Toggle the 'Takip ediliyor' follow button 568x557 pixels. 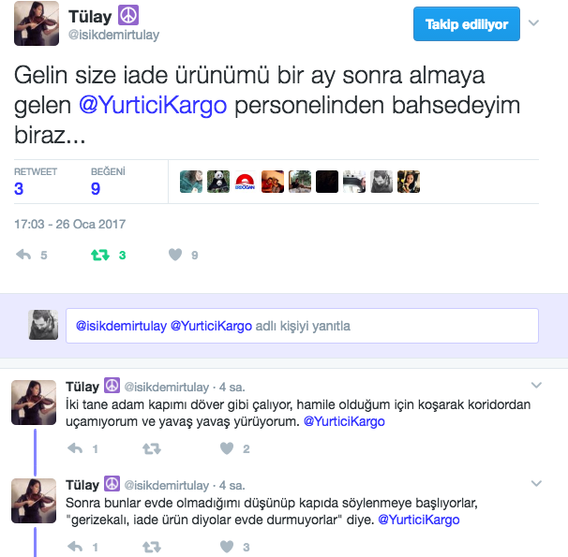pyautogui.click(x=467, y=24)
